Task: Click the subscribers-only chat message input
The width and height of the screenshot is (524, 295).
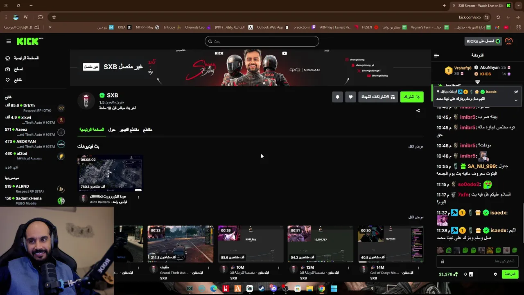Action: (477, 261)
